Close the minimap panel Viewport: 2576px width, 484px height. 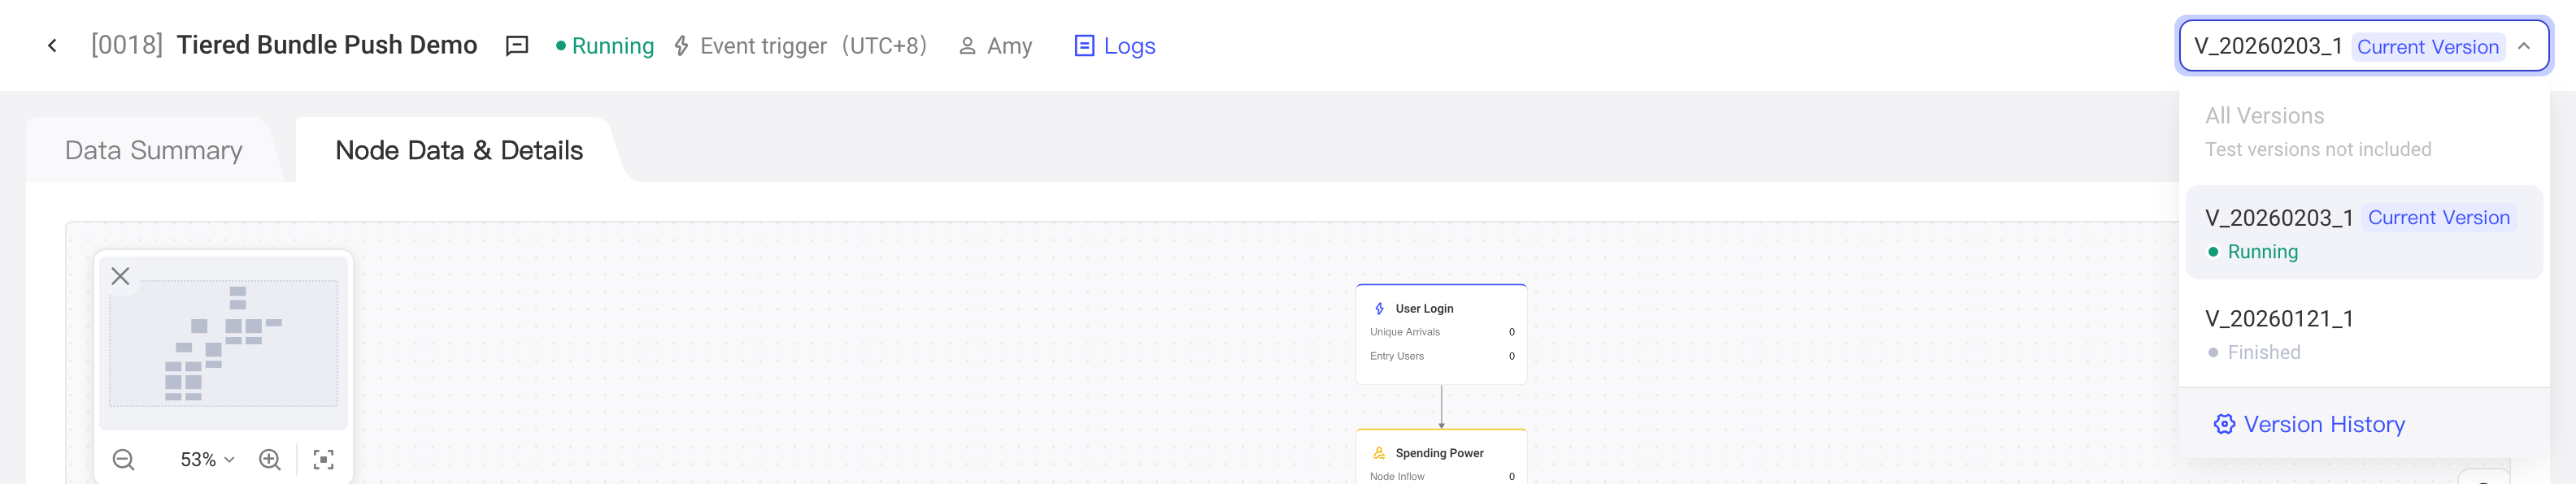[x=120, y=276]
